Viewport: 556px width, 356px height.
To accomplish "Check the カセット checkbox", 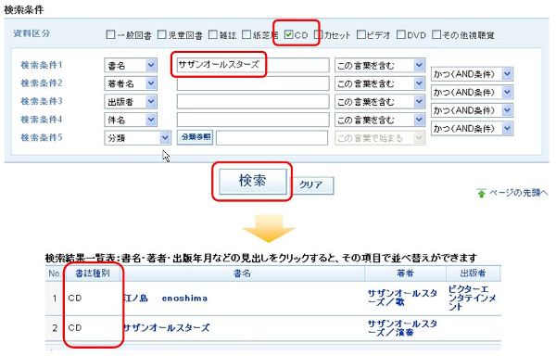I will (x=319, y=34).
